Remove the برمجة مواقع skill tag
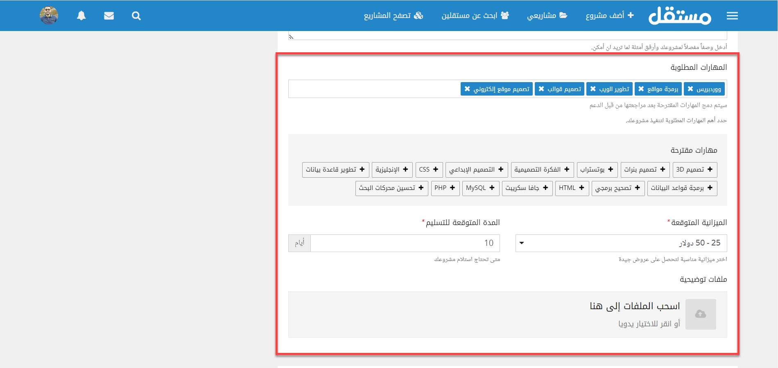 [x=641, y=89]
